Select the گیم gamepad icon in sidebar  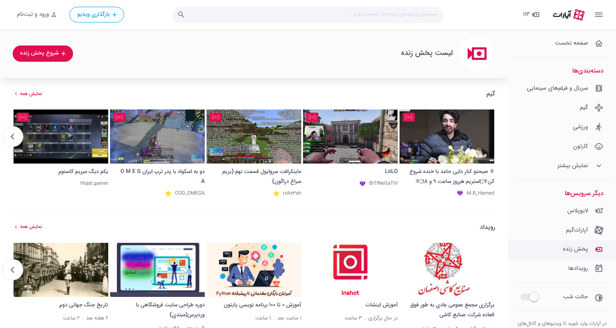pos(599,108)
